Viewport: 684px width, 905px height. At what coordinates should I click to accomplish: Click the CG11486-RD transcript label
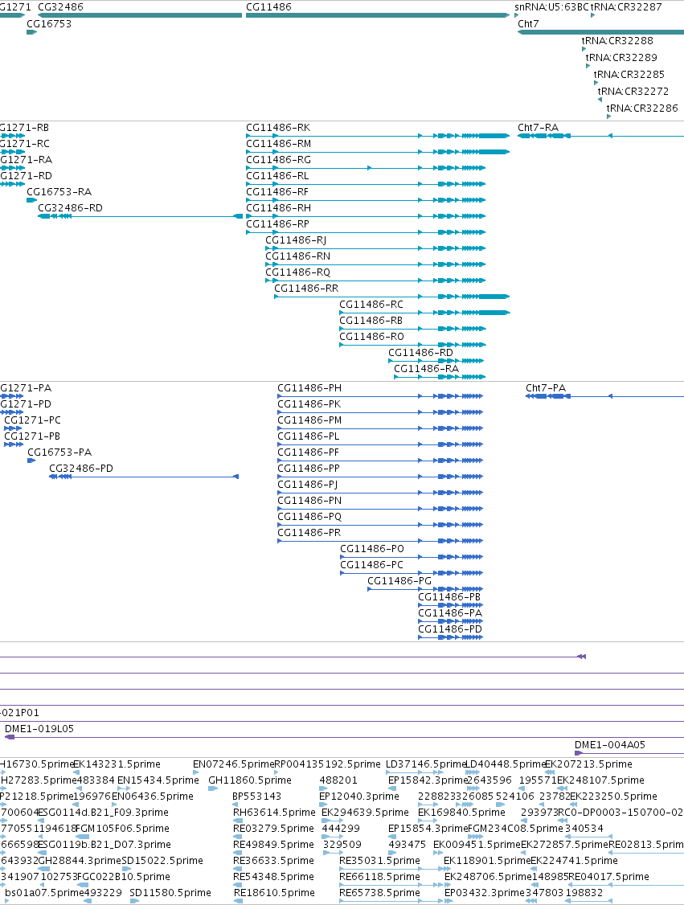[421, 353]
